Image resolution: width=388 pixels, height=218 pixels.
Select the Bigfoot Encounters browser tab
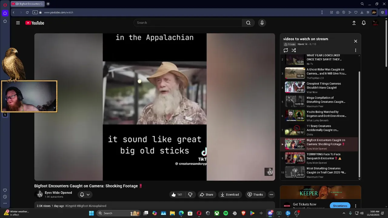tap(28, 4)
